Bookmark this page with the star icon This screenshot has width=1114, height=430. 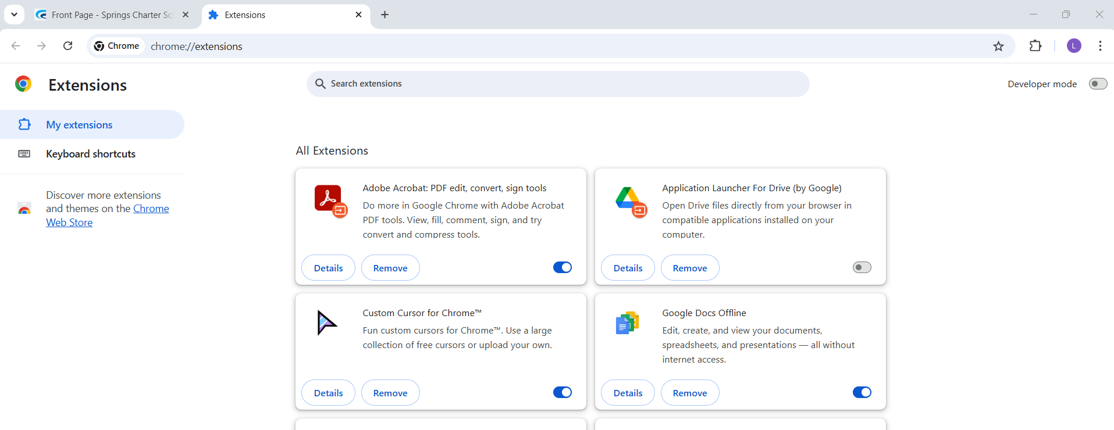pos(998,46)
